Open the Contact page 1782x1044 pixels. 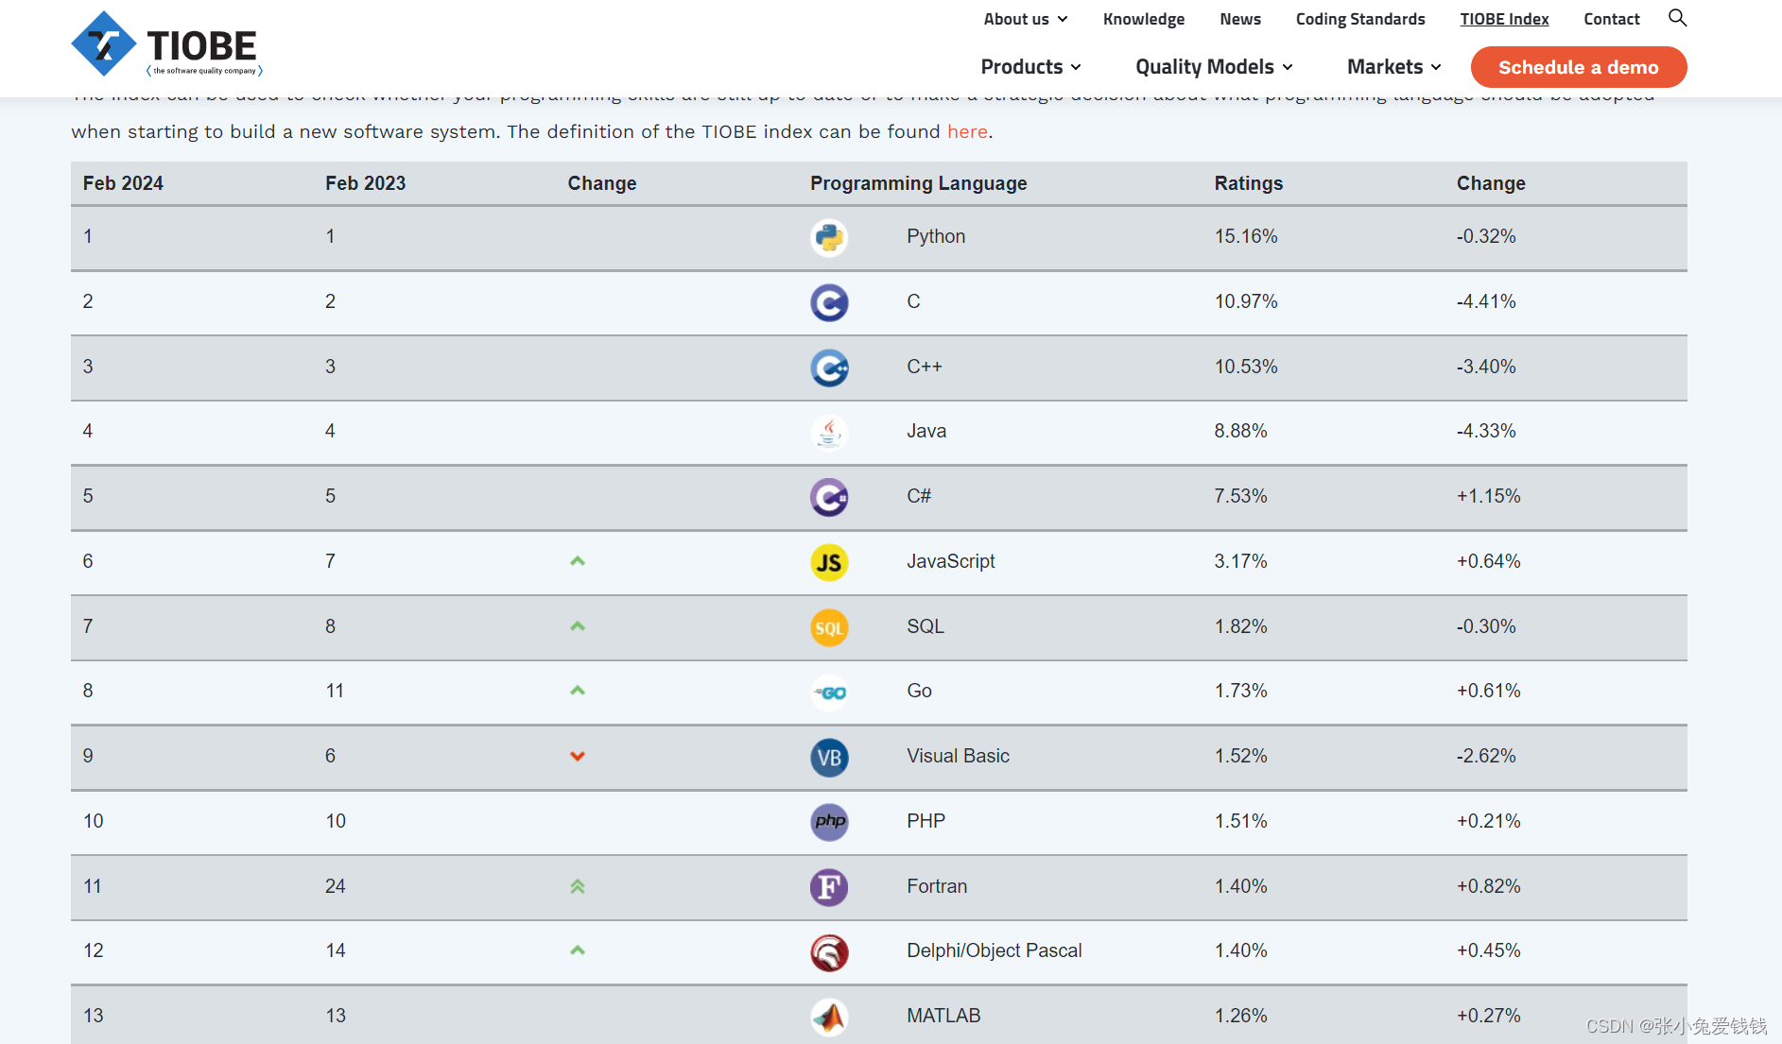tap(1612, 19)
